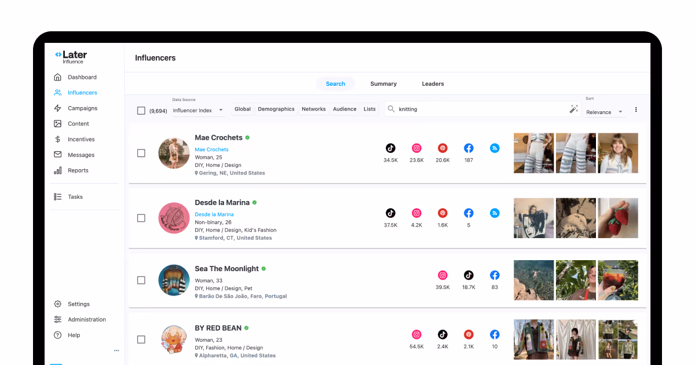Screen dimensions: 695x365
Task: Click the magic wand icon in search box
Action: [x=574, y=109]
